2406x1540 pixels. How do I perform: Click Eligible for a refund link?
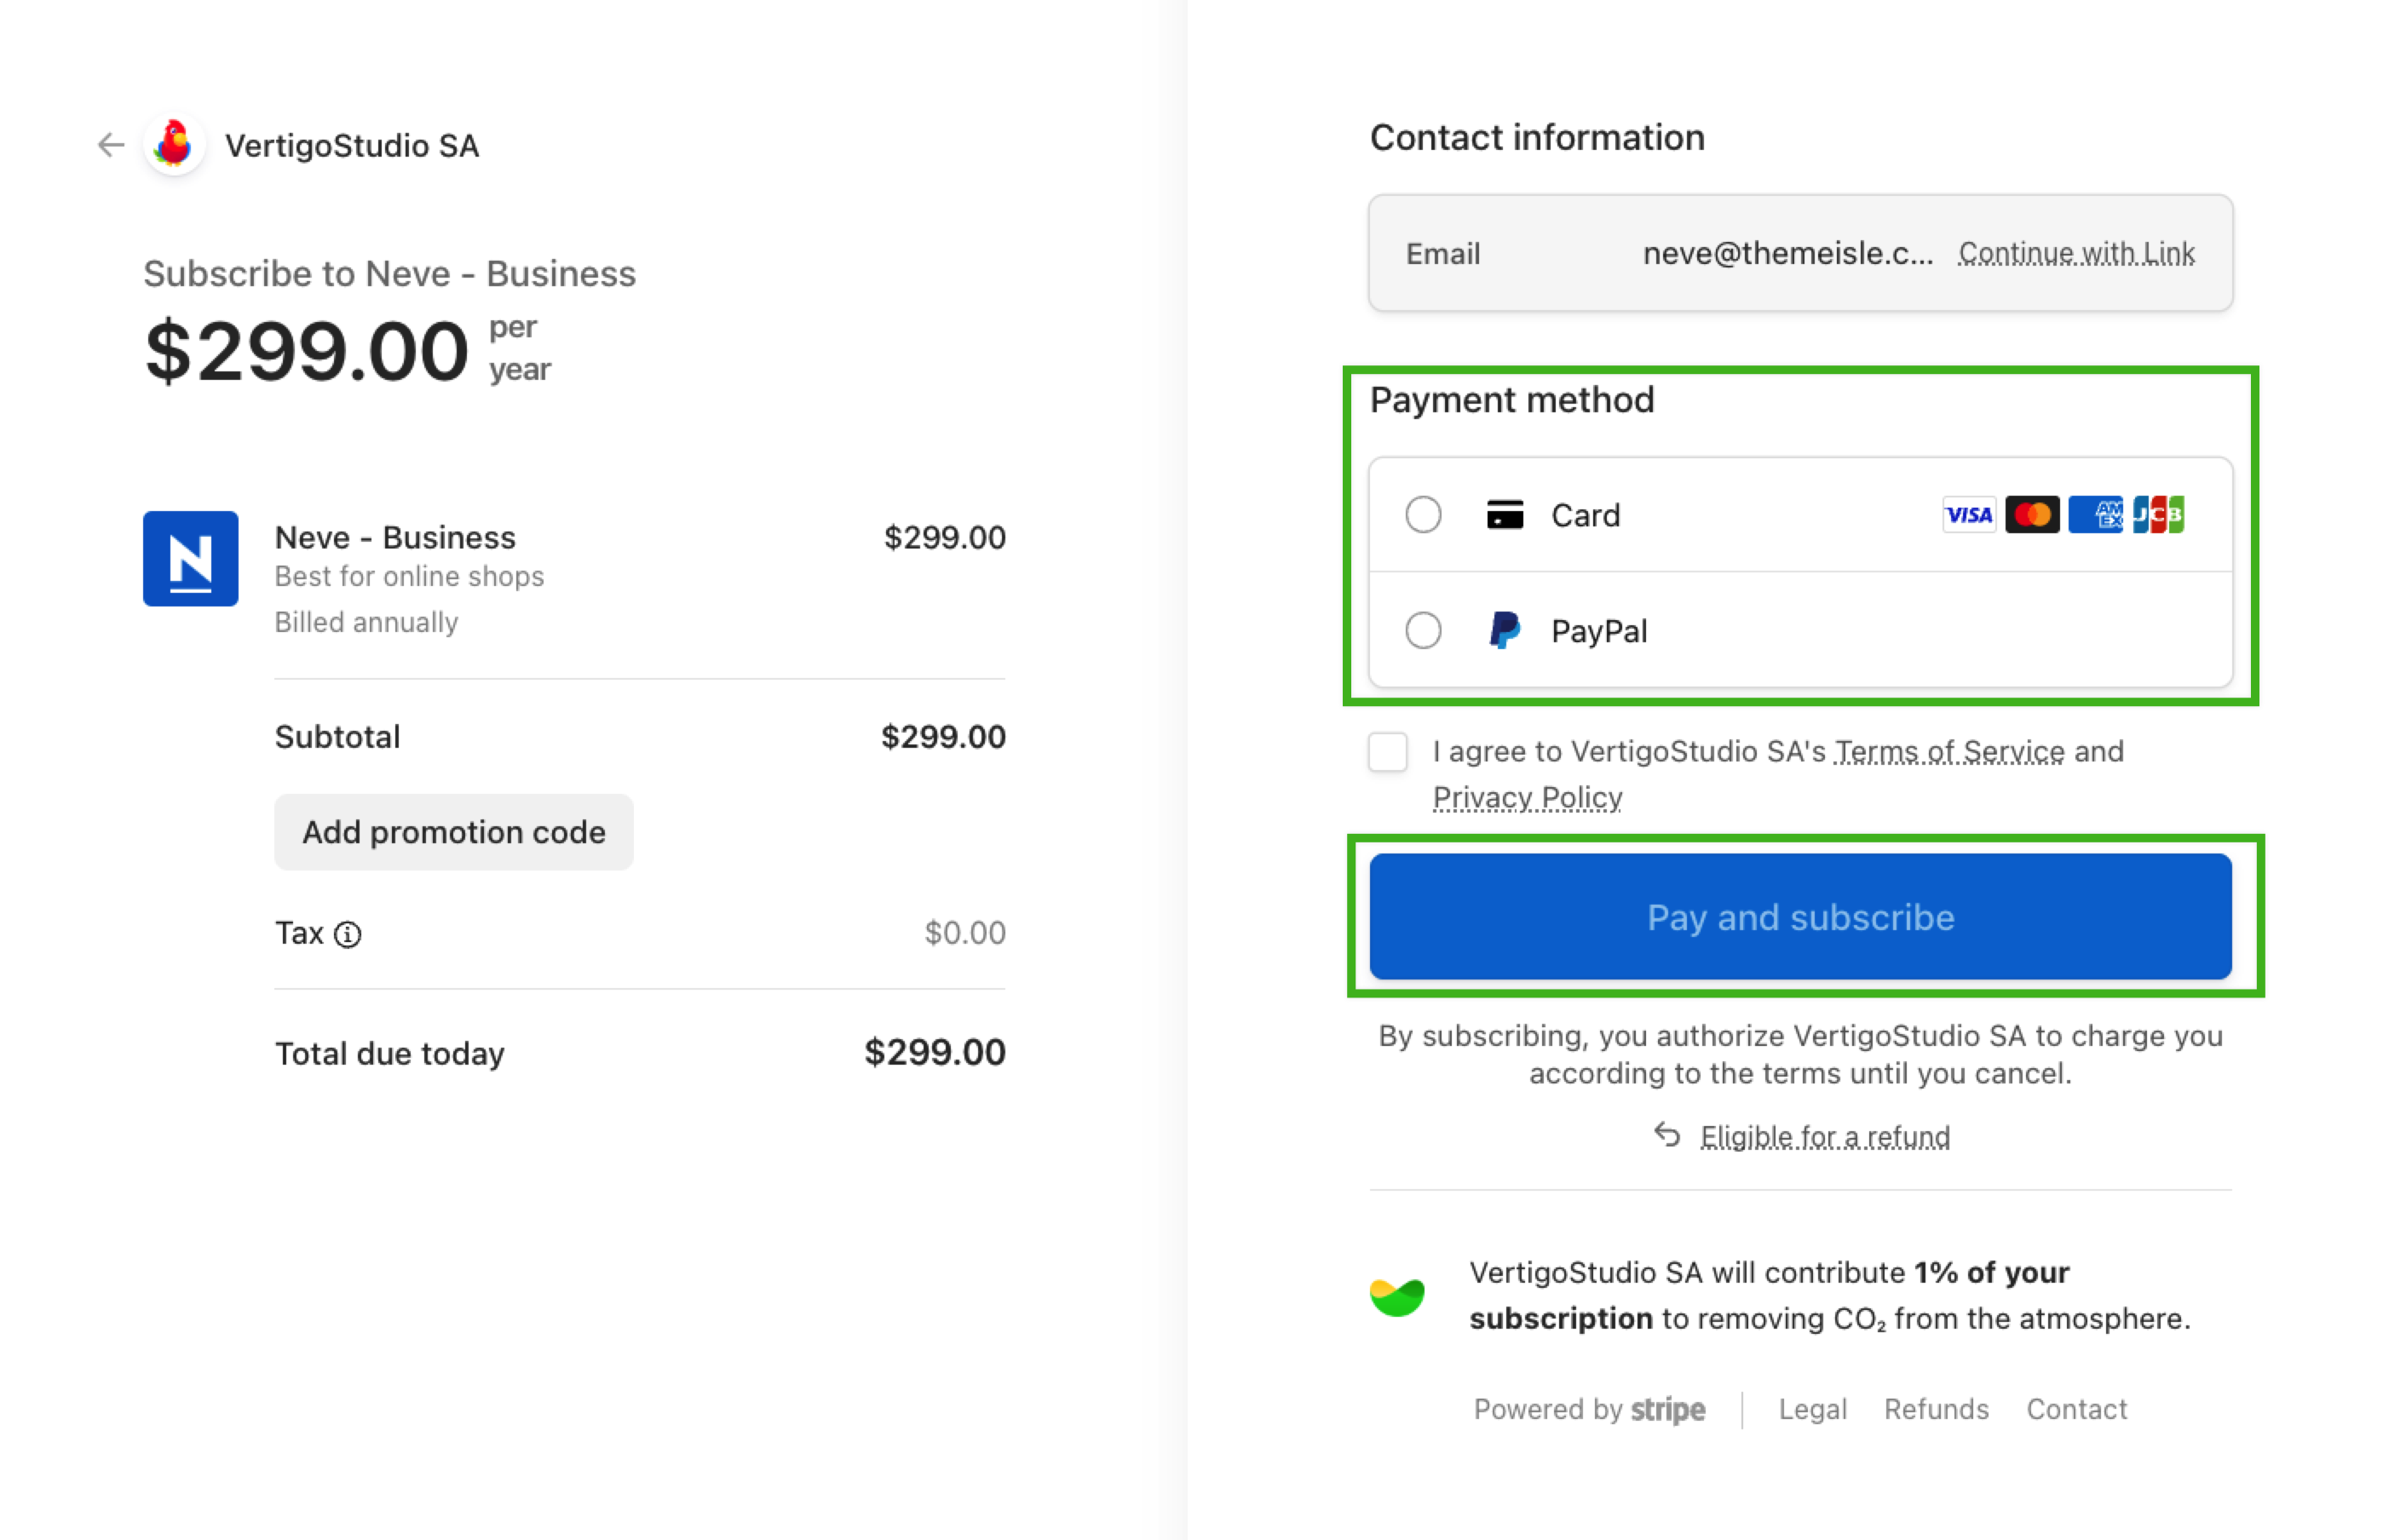click(x=1824, y=1137)
